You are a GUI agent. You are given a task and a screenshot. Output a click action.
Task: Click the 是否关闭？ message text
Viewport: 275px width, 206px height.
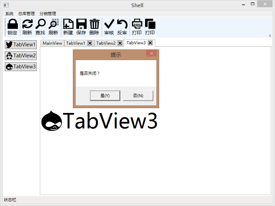[90, 73]
